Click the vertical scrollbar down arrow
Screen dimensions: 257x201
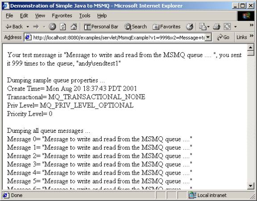tap(250, 186)
